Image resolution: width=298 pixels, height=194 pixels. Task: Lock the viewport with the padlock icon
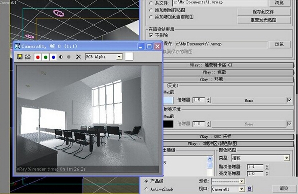250,189
